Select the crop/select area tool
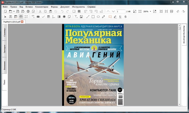Viewport: 189px width, 113px height. [26, 17]
